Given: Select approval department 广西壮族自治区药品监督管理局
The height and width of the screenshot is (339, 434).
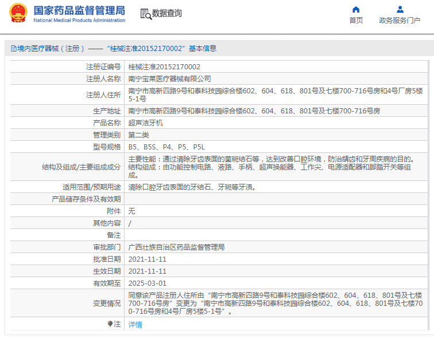Looking at the screenshot, I should click(176, 247).
